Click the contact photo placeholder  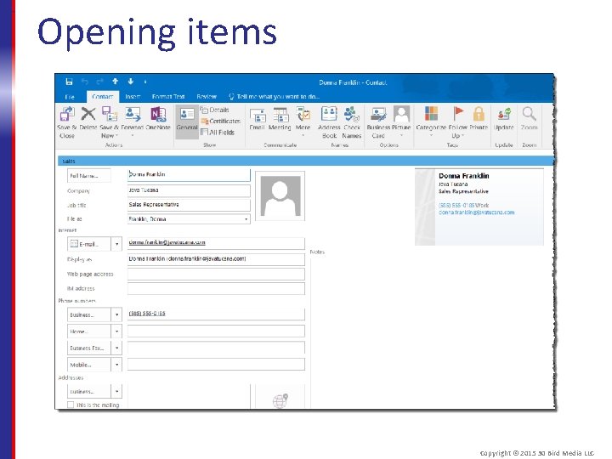[280, 196]
